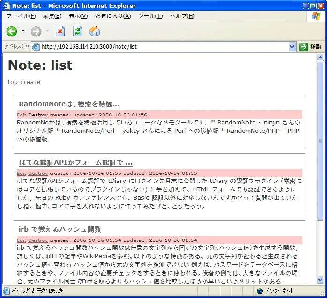Destroy the irb ハッシュ関数 note
This screenshot has width=327, height=298.
tap(38, 240)
